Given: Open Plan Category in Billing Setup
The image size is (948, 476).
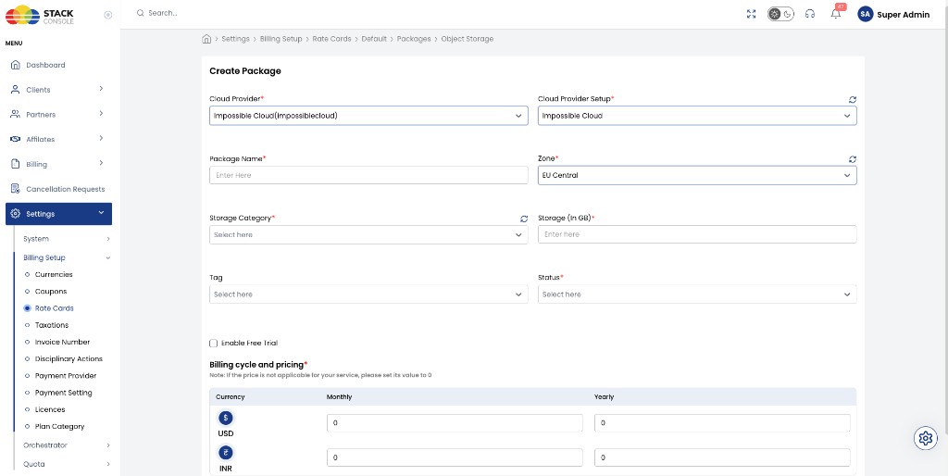Looking at the screenshot, I should pos(60,427).
